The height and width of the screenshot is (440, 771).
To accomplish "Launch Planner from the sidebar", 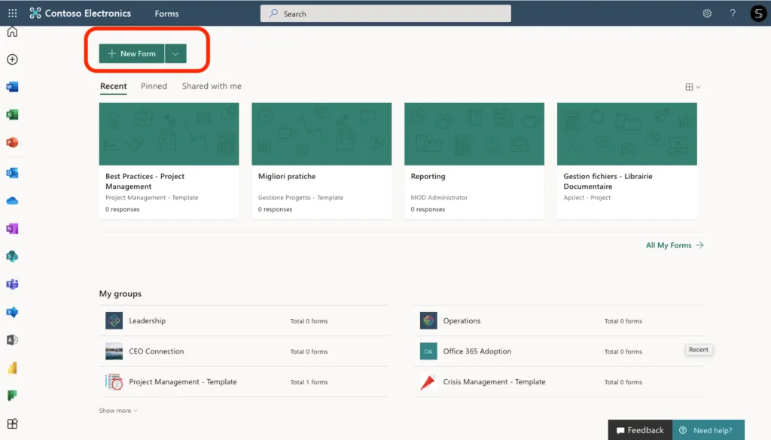I will (12, 396).
